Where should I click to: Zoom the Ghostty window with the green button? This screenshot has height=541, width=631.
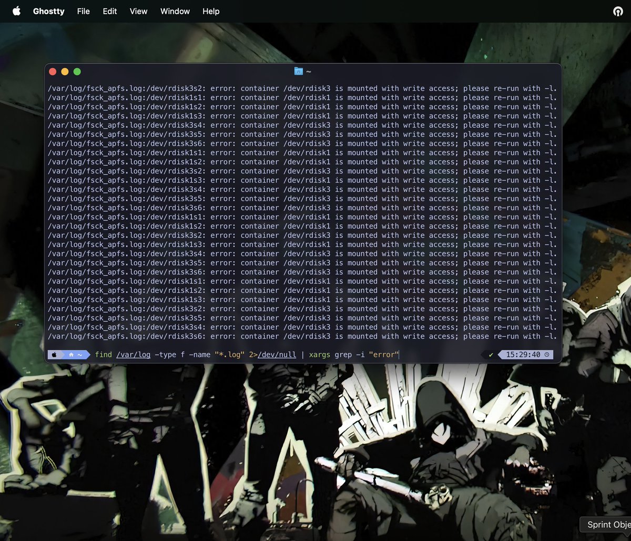click(77, 72)
